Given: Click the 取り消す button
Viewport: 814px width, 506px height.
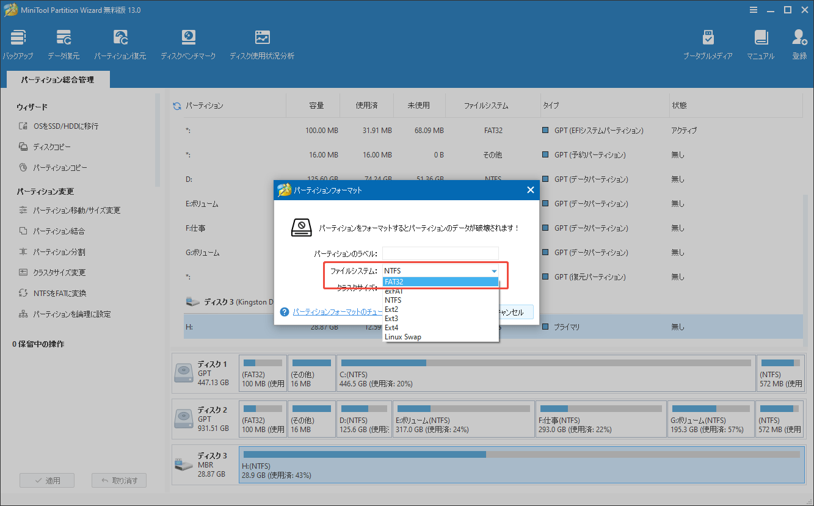Looking at the screenshot, I should pyautogui.click(x=119, y=480).
